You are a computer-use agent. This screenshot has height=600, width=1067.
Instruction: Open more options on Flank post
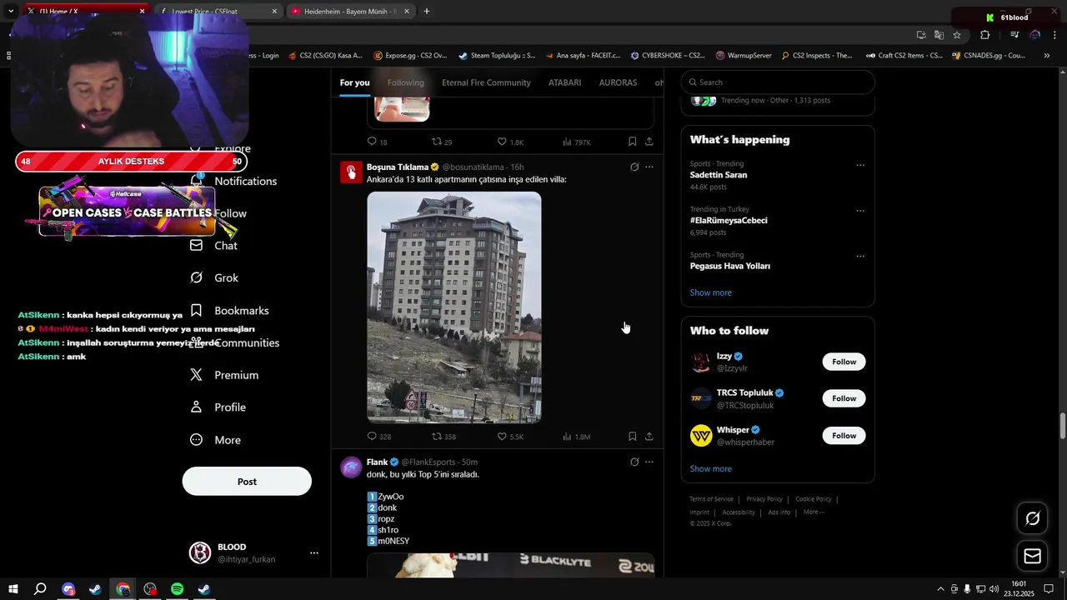click(x=649, y=462)
